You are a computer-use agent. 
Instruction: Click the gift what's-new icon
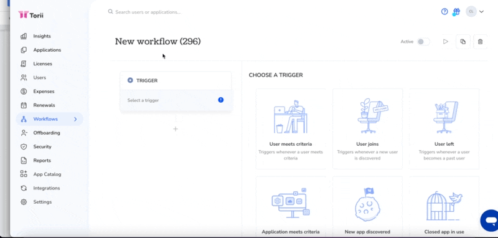pos(456,12)
